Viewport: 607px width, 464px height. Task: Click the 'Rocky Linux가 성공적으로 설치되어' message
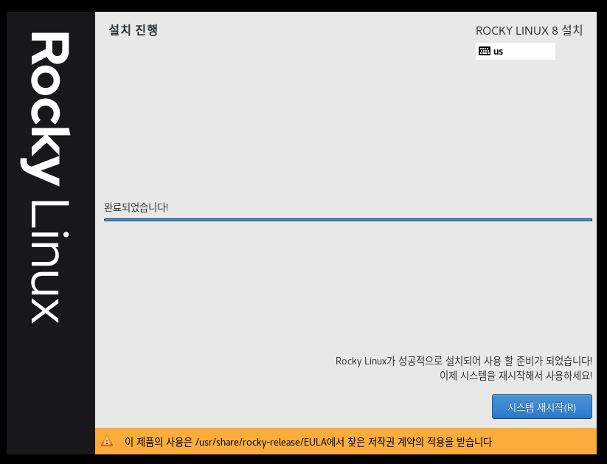pos(463,361)
